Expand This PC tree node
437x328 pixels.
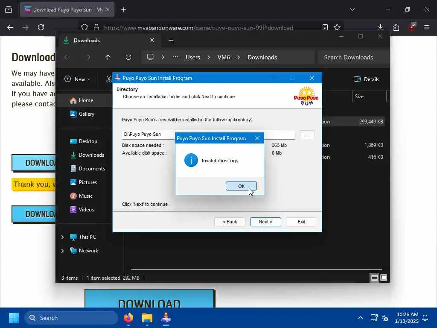click(63, 237)
